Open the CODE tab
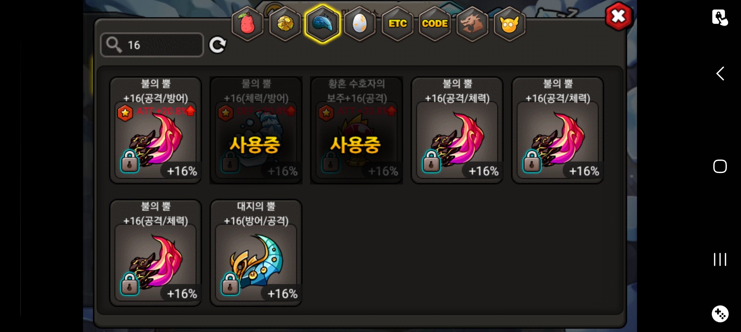Viewport: 741px width, 332px height. point(435,24)
